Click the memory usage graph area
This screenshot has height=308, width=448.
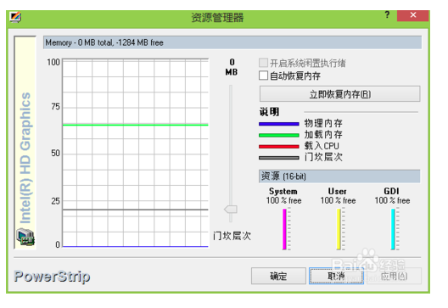point(136,153)
